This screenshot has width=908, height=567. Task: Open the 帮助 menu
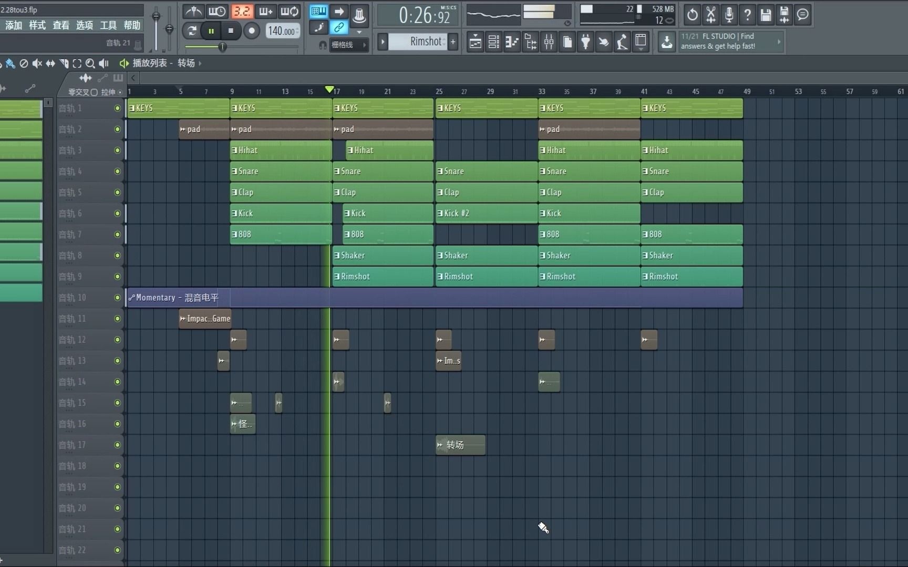click(x=132, y=25)
